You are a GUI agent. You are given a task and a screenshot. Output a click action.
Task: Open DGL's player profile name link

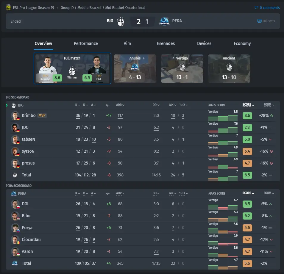pyautogui.click(x=26, y=204)
